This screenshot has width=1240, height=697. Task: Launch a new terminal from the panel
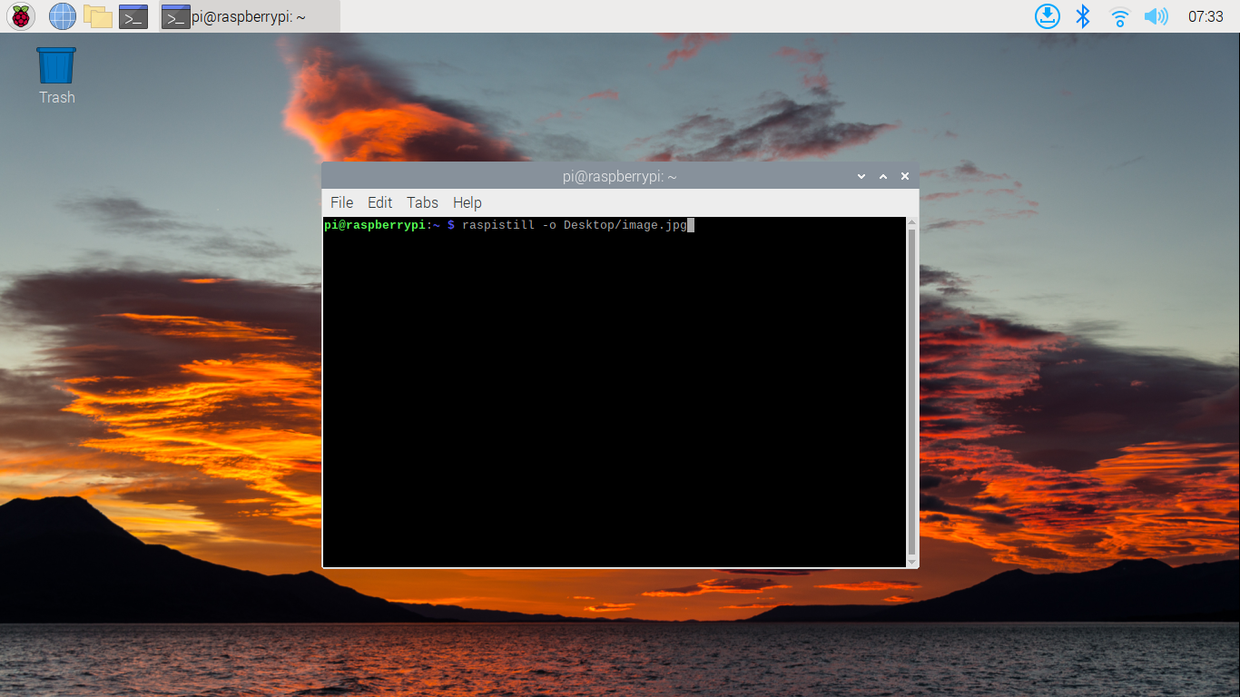[x=133, y=16]
